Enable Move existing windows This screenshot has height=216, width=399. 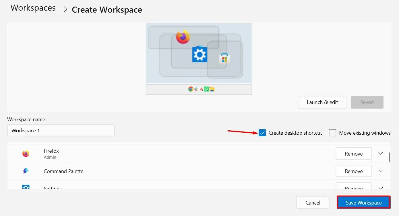click(332, 133)
